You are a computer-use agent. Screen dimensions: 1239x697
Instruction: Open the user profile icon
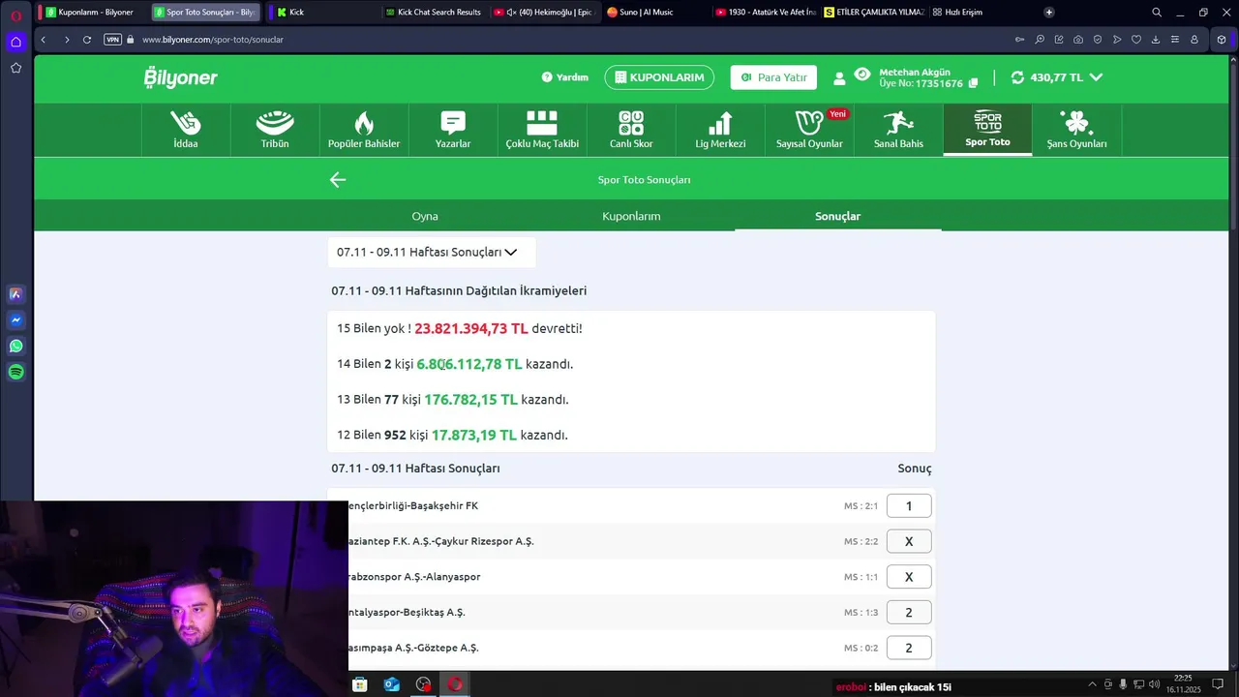tap(839, 78)
